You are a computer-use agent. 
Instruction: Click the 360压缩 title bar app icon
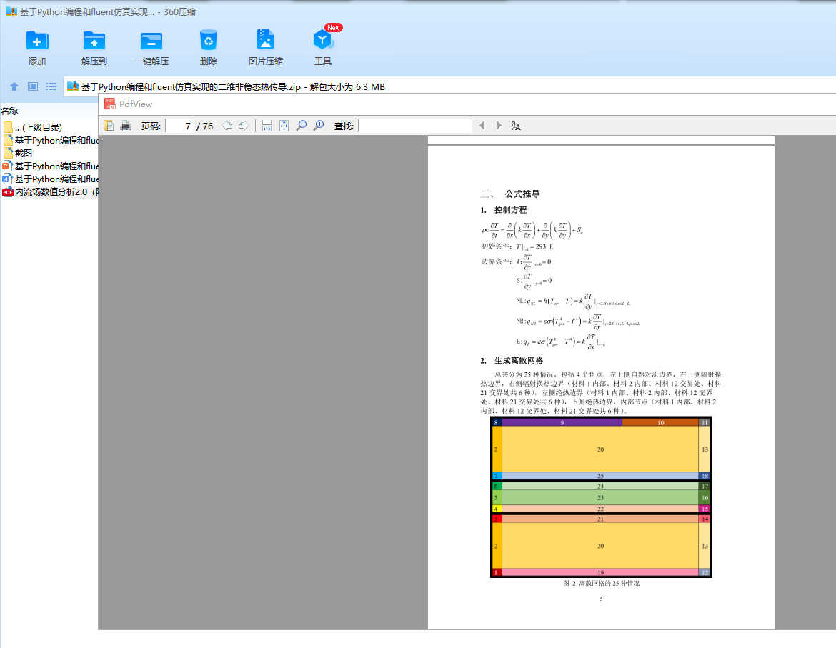point(11,11)
